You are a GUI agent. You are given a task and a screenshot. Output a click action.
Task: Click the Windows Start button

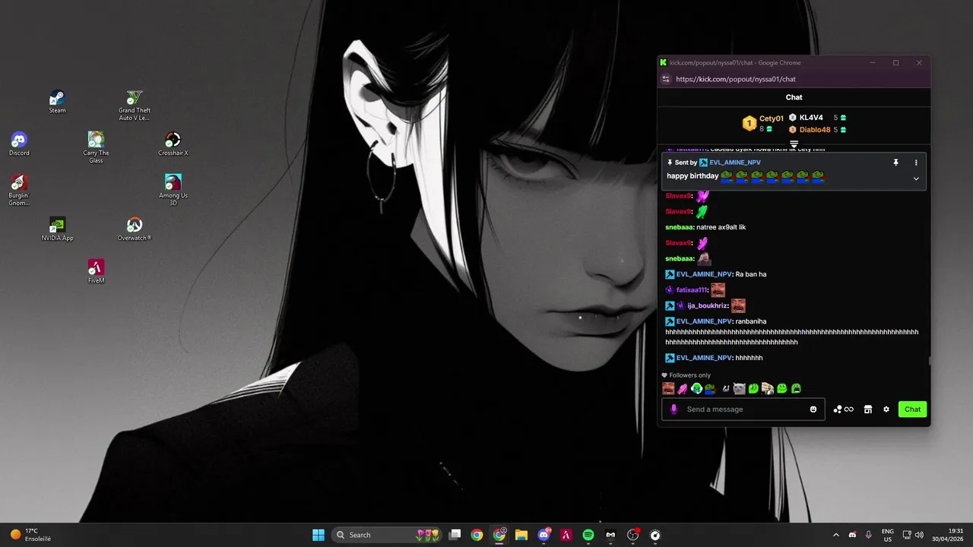[319, 535]
